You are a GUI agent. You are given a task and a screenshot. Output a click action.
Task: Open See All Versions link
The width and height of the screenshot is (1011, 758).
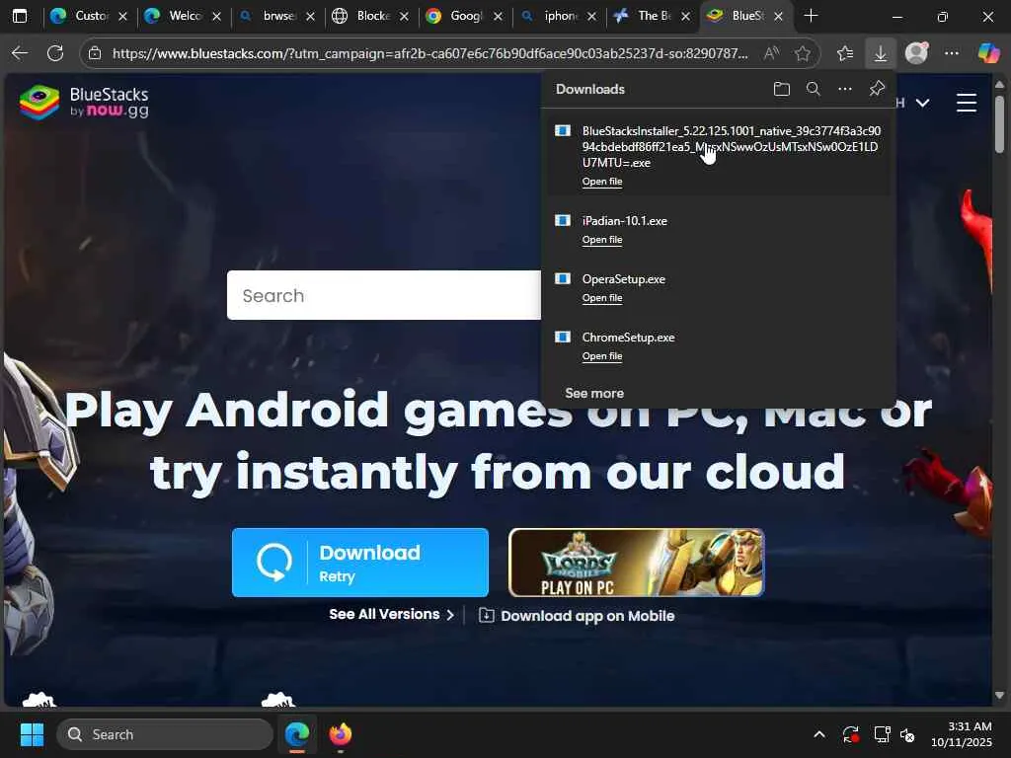tap(391, 614)
